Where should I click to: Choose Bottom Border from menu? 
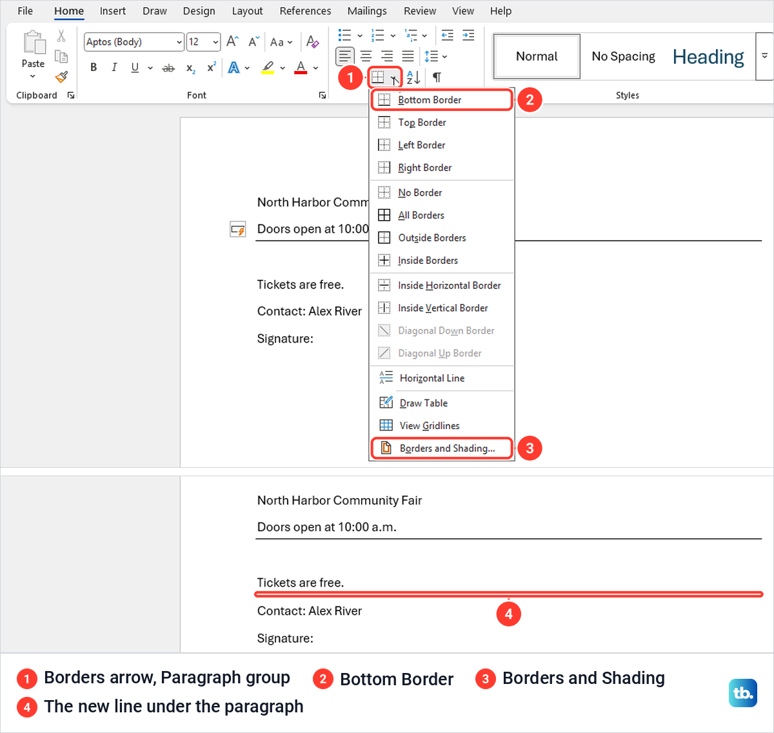(442, 100)
